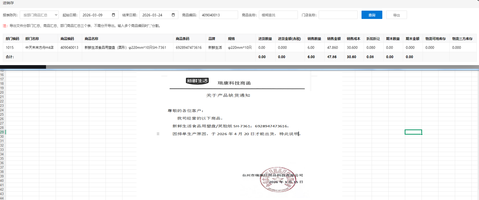Click the 进销存 page title tab
Screen dimensions: 479x200
[x=8, y=3]
